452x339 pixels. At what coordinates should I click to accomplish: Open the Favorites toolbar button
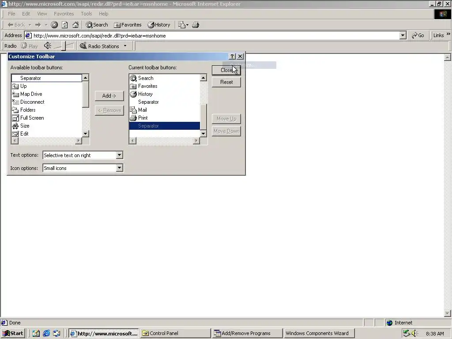pyautogui.click(x=128, y=25)
